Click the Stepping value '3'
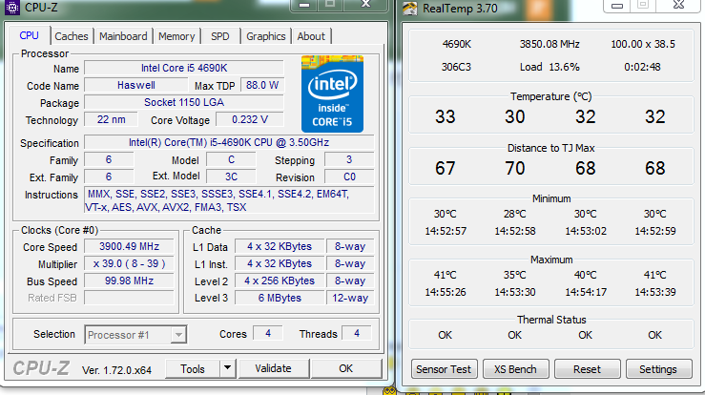 pyautogui.click(x=349, y=159)
